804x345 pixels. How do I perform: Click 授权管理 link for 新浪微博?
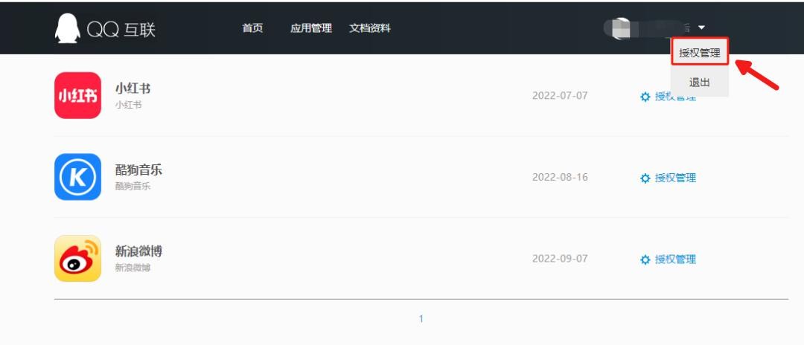click(x=675, y=259)
